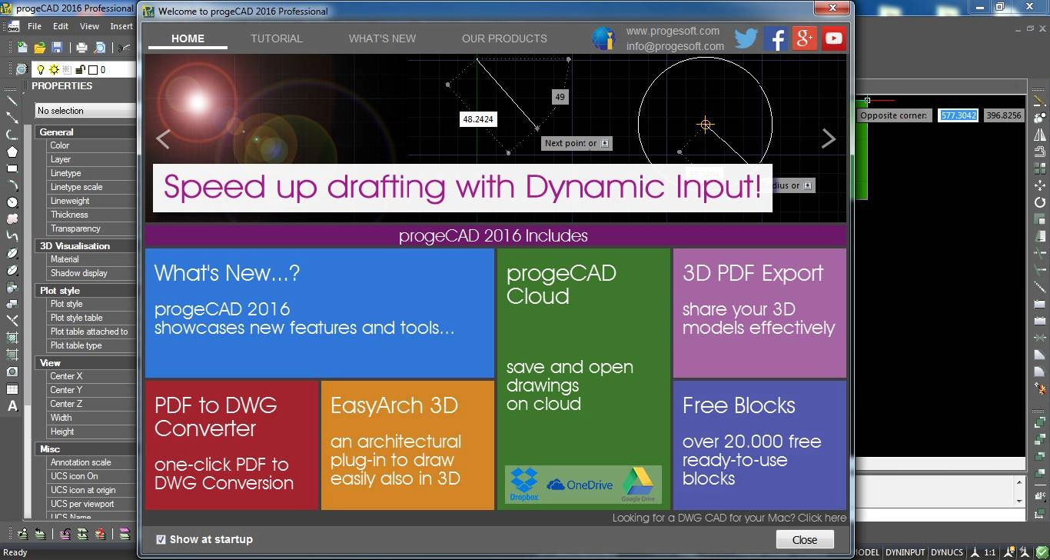
Task: Open the Google Plus icon
Action: tap(804, 38)
